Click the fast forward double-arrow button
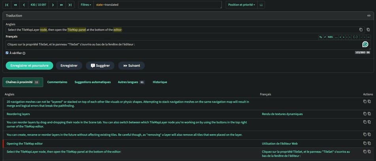This screenshot has width=376, height=161. pyautogui.click(x=61, y=5)
